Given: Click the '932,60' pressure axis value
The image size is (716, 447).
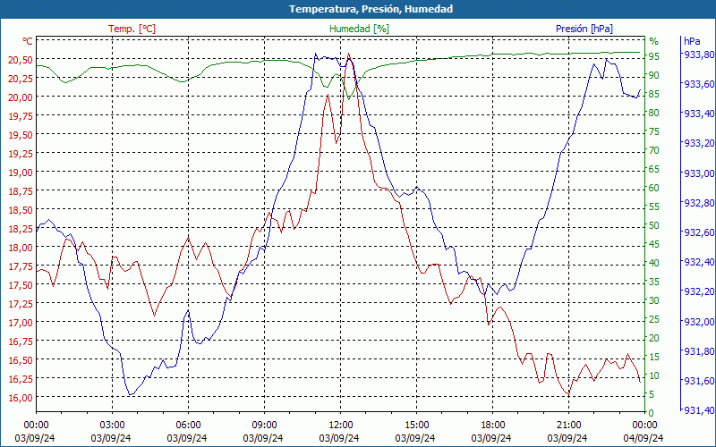Looking at the screenshot, I should (x=699, y=232).
